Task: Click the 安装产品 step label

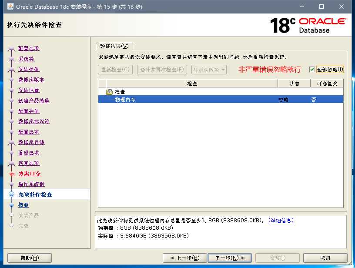Action: pos(29,215)
